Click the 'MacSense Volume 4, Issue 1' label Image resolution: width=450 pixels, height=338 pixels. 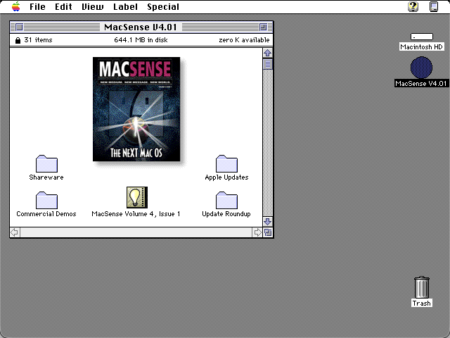coord(136,214)
